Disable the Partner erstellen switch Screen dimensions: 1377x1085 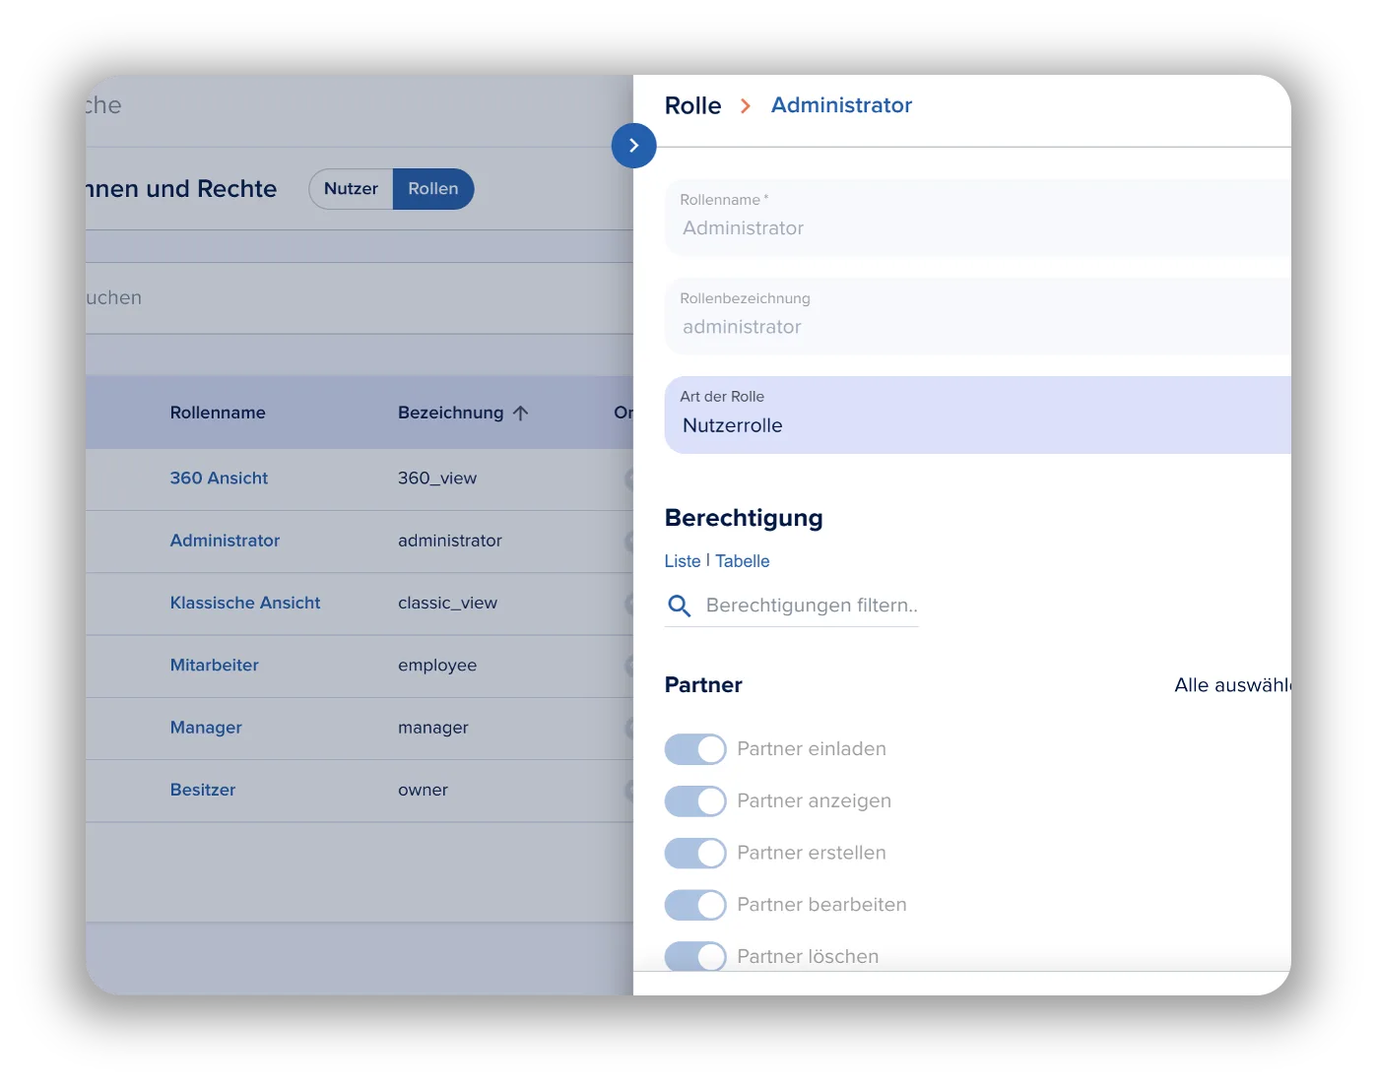coord(695,853)
